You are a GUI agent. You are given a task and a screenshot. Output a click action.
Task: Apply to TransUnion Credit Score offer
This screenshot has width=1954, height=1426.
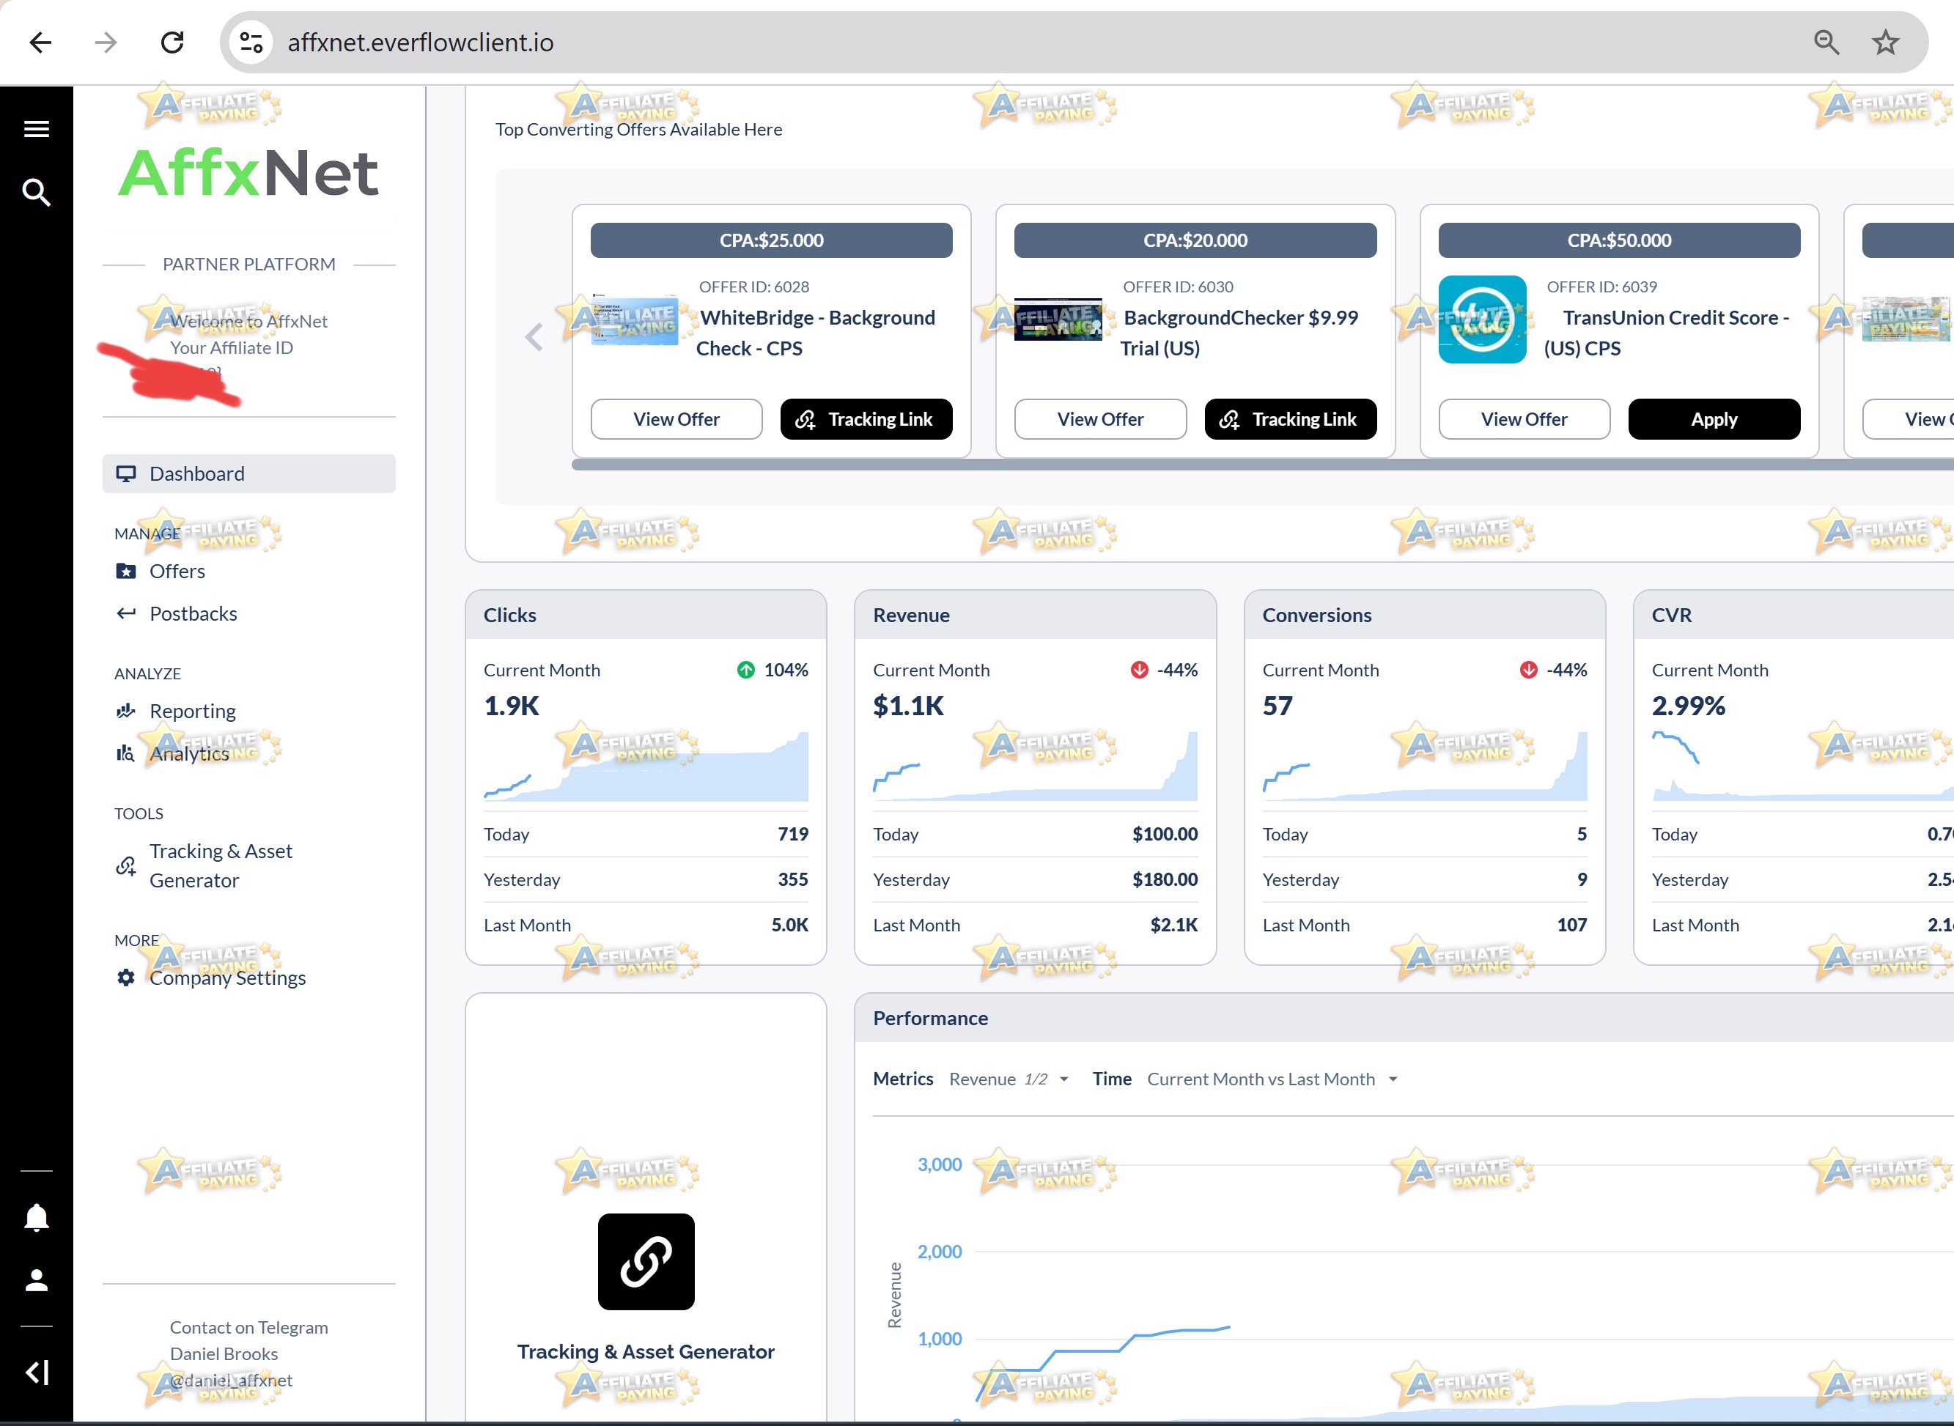click(x=1714, y=419)
